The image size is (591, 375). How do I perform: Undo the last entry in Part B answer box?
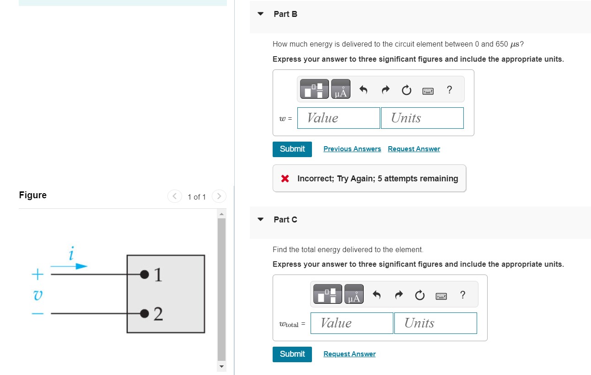(363, 90)
